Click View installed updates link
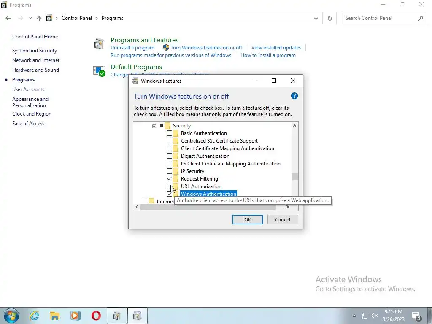 pos(276,48)
